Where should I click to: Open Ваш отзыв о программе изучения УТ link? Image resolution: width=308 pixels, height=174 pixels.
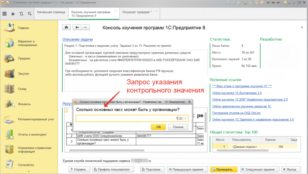point(242,86)
